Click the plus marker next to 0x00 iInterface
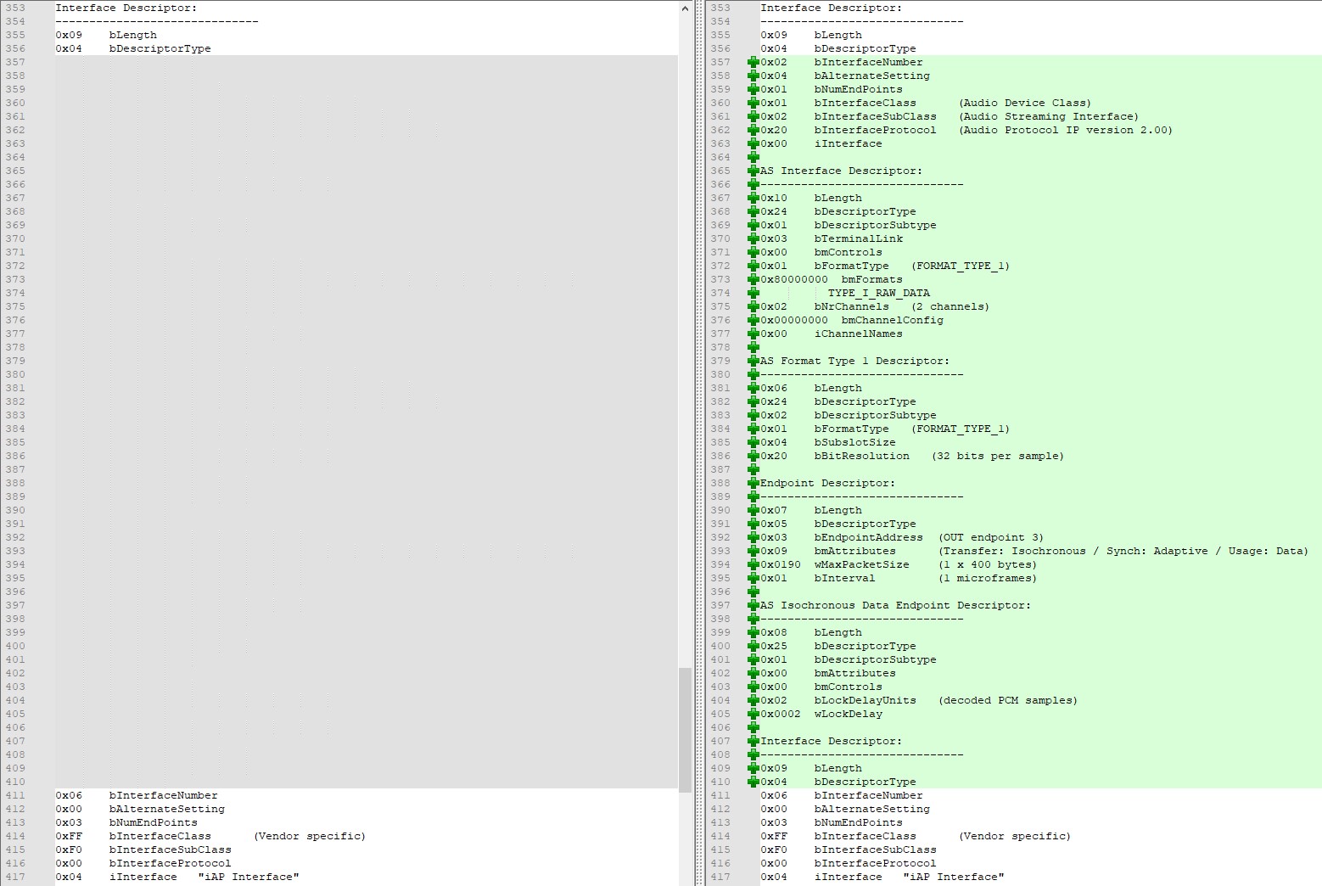 (753, 143)
